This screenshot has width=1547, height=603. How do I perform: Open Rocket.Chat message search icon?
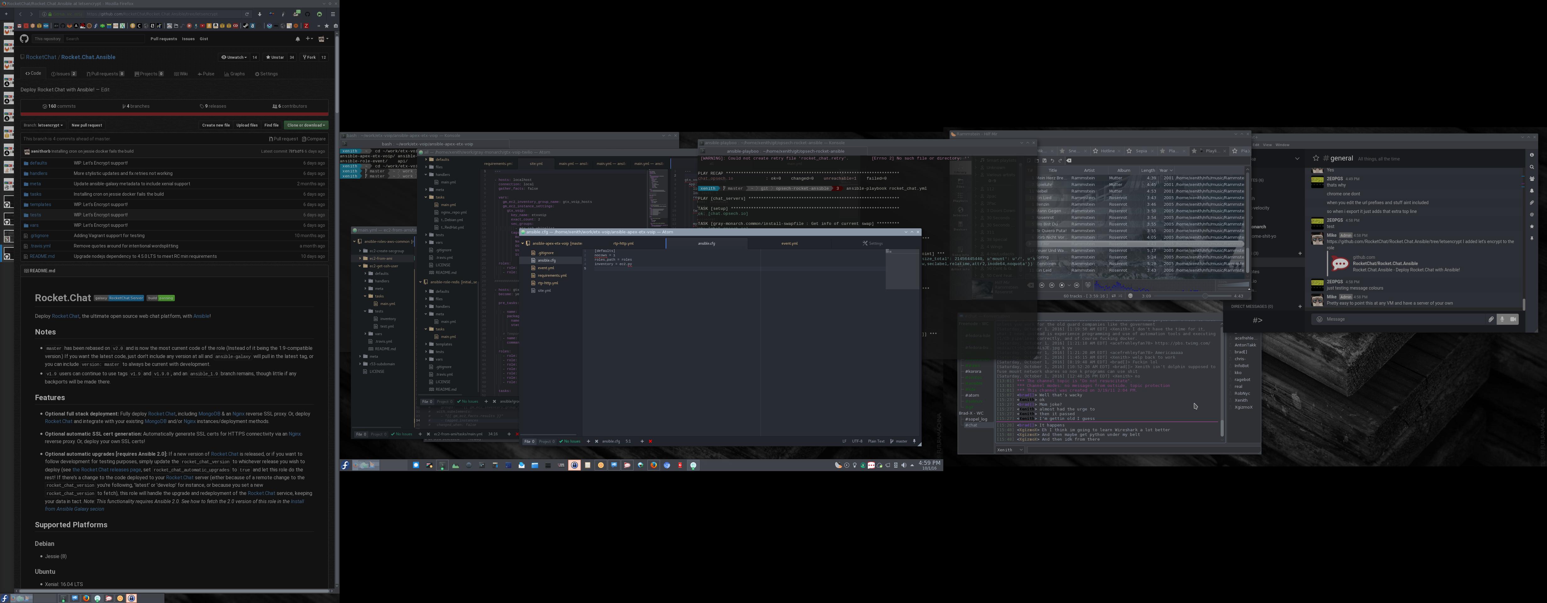(1532, 167)
